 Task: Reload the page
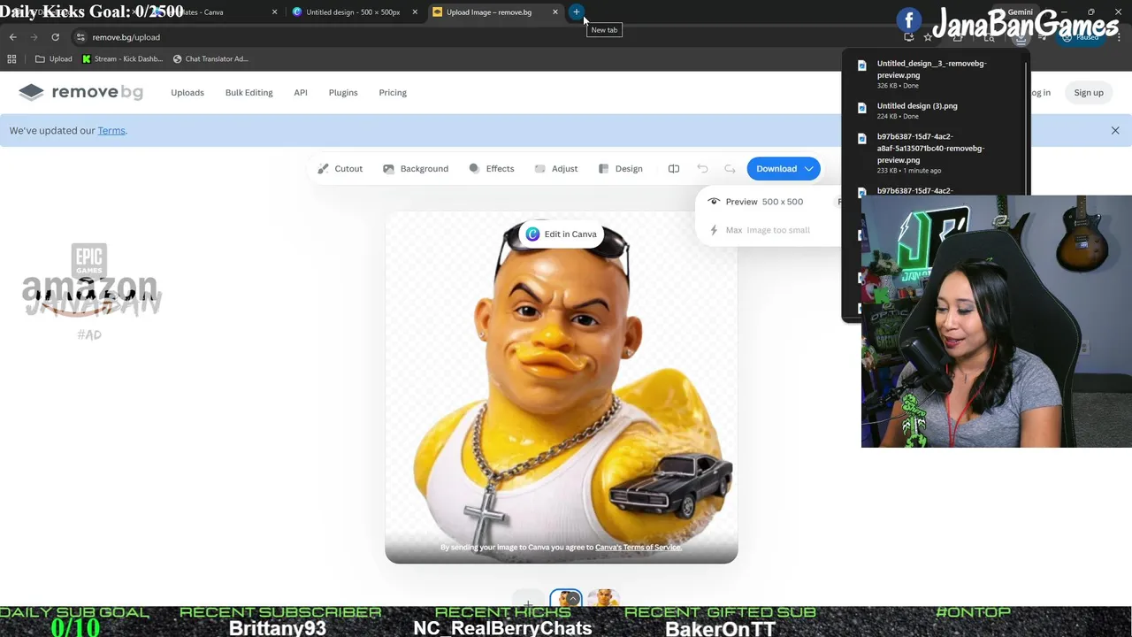pos(55,37)
